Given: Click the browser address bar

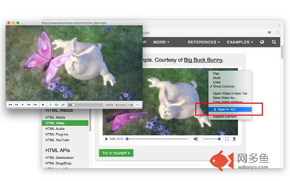Looking at the screenshot, I should pos(203,33).
